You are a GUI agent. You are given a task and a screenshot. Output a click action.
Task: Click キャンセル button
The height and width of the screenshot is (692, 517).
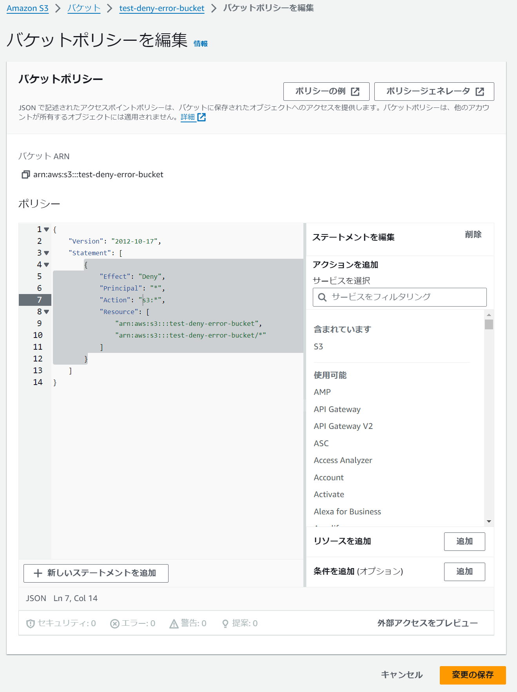point(402,675)
